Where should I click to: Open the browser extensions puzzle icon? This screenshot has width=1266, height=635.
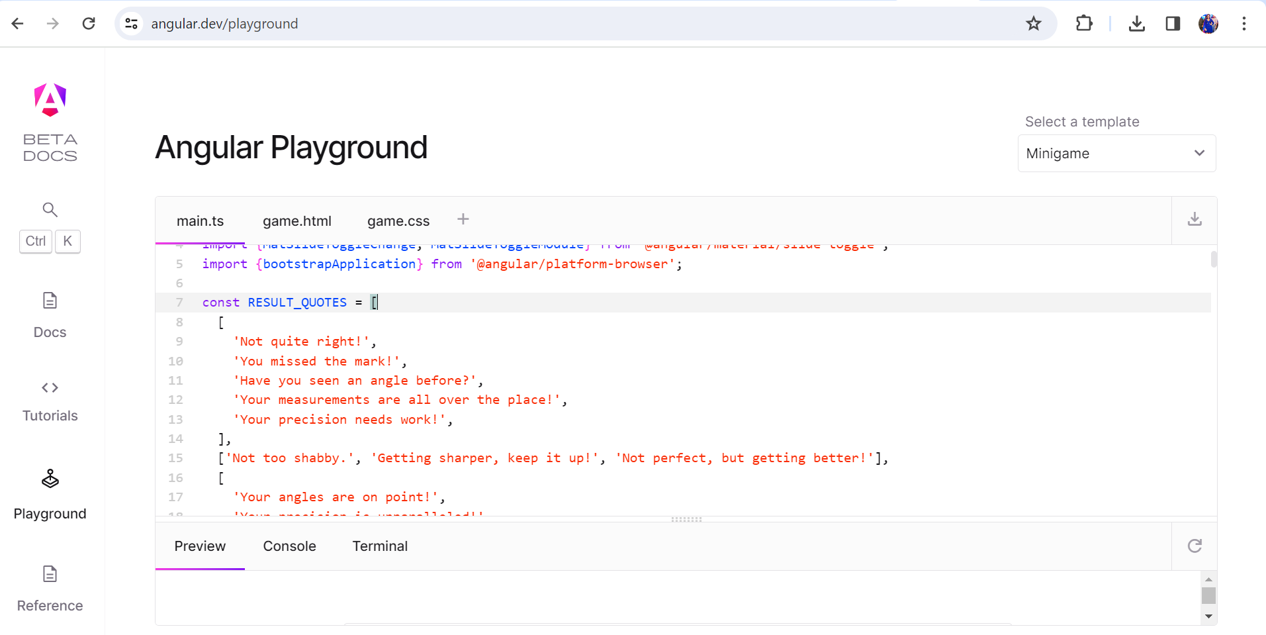[1084, 24]
